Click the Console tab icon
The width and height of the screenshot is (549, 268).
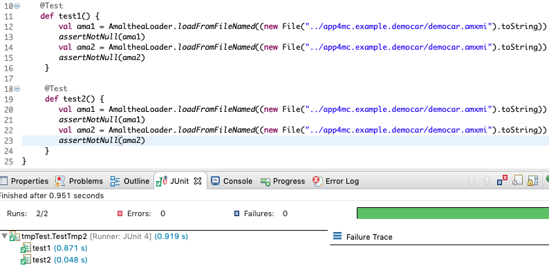pyautogui.click(x=215, y=181)
